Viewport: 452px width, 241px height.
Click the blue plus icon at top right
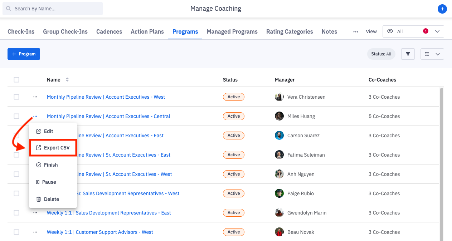coord(442,9)
